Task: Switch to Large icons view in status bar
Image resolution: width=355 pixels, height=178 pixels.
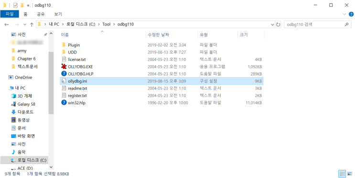Action: (x=350, y=174)
